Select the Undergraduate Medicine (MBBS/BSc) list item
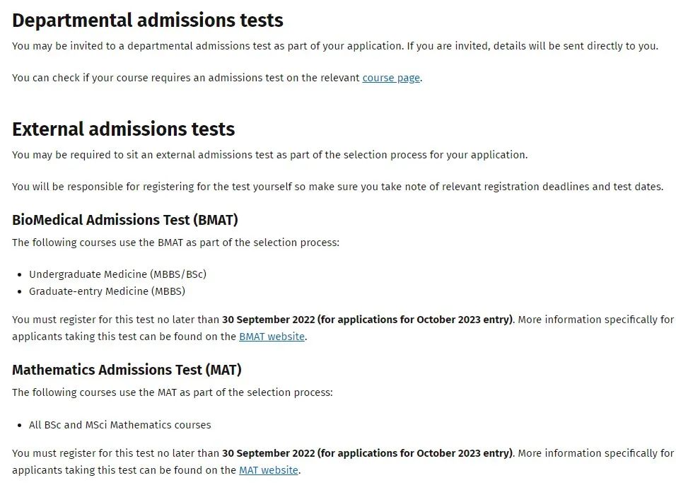Screen dimensions: 676x490 pyautogui.click(x=117, y=274)
